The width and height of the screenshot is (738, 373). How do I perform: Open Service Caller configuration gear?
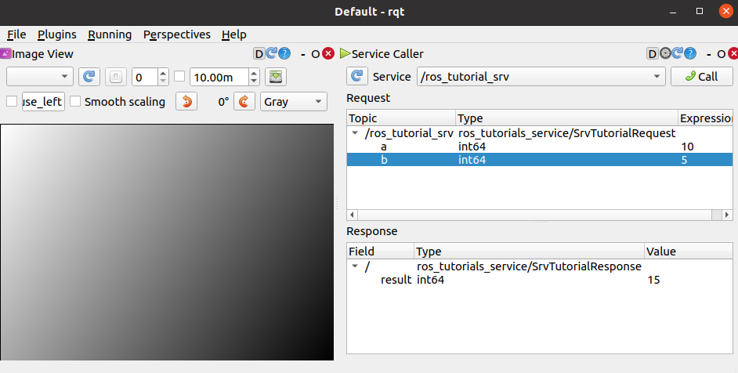[665, 53]
